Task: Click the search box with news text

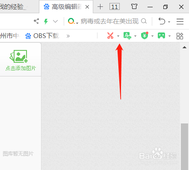Action: pos(109,21)
